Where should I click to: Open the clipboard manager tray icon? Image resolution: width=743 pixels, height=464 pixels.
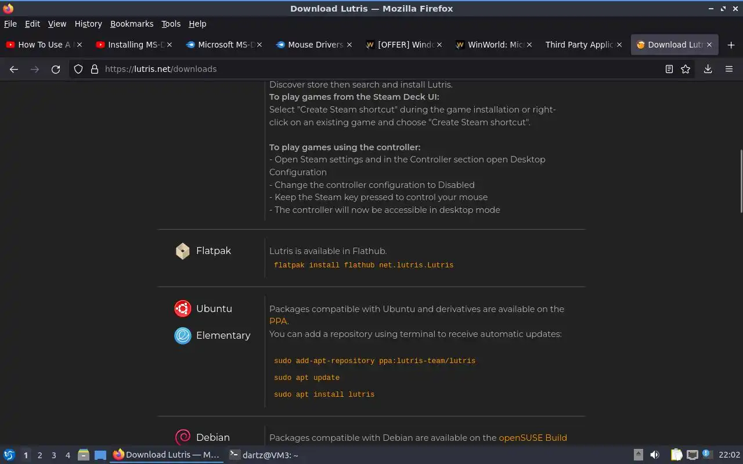(677, 455)
